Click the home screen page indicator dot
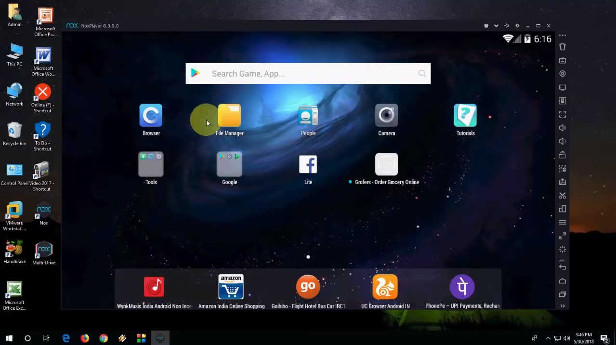This screenshot has height=345, width=616. click(x=308, y=257)
